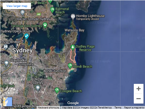
Task: Zoom in with the plus button
Action: (x=139, y=89)
